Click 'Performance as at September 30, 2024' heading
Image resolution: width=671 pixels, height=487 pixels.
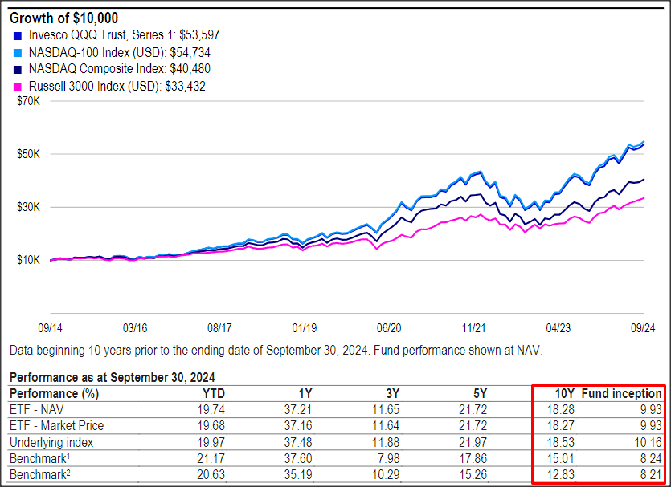pos(113,378)
